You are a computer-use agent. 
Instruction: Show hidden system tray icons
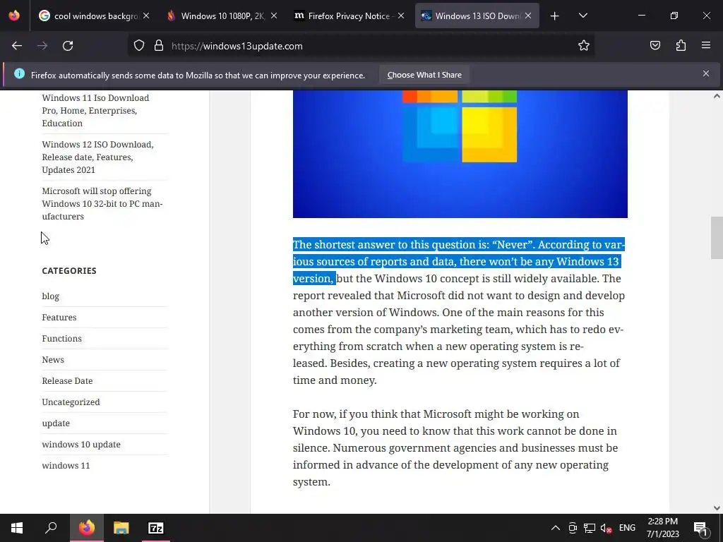[x=556, y=528]
